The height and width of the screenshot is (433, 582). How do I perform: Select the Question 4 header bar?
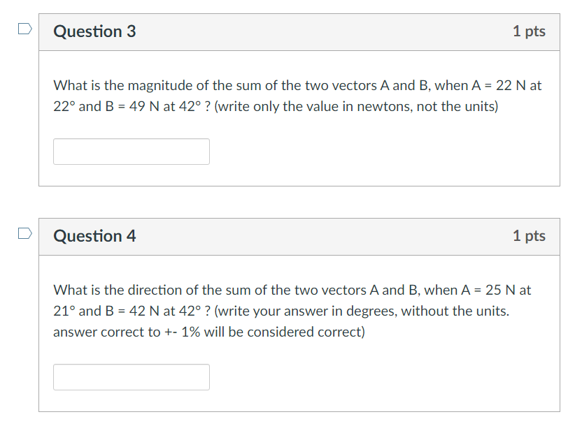click(299, 236)
